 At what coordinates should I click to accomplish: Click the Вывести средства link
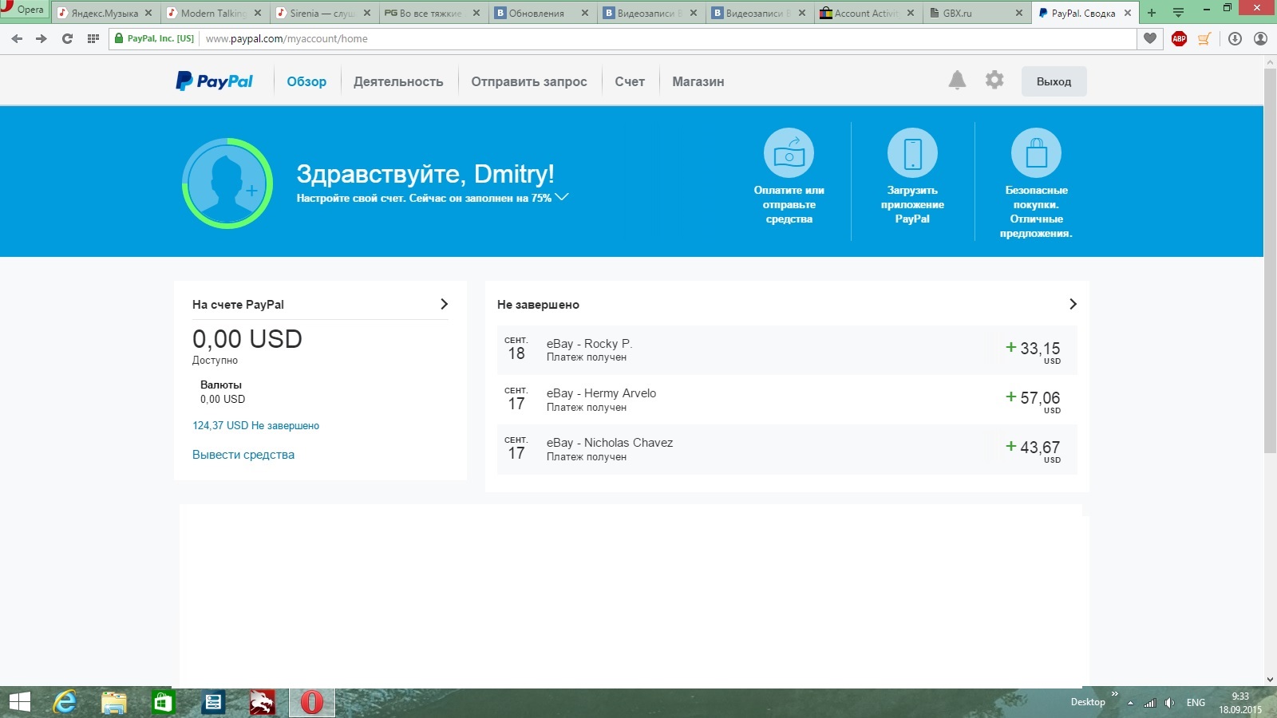243,455
